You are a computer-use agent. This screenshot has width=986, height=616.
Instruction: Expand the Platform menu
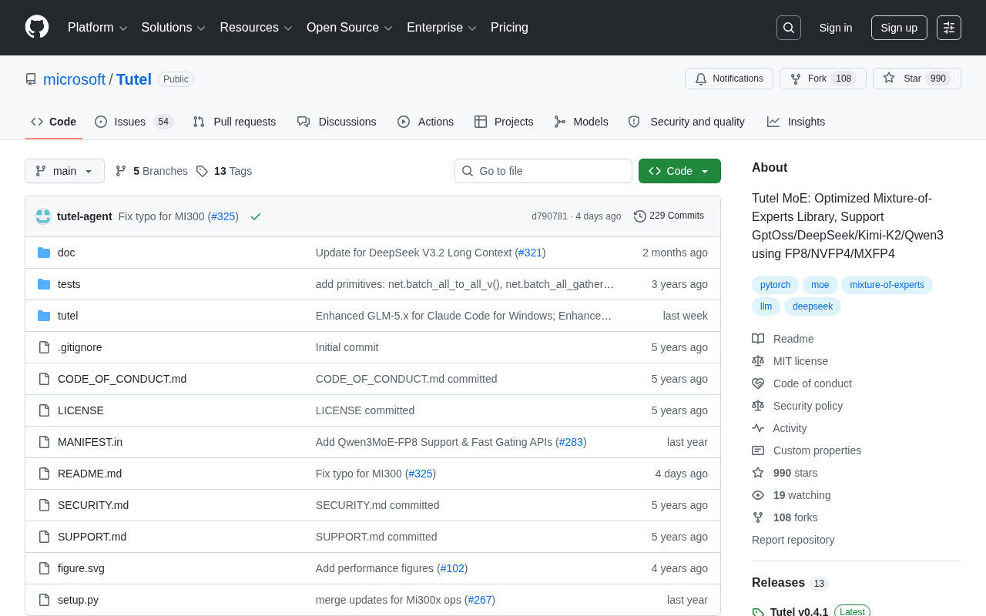pyautogui.click(x=98, y=28)
